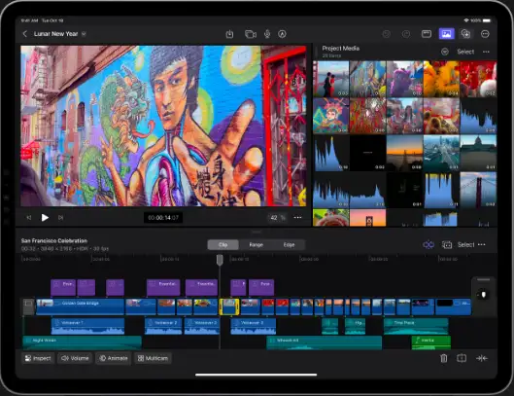Open the top-right toolbar more options ellipsis
The image size is (514, 396).
485,34
